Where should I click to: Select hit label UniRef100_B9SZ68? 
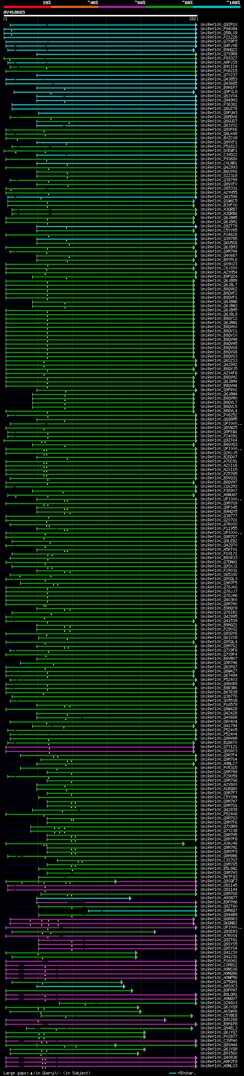click(x=219, y=1020)
